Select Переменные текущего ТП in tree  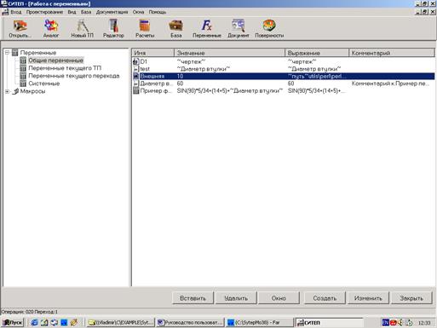click(x=65, y=68)
